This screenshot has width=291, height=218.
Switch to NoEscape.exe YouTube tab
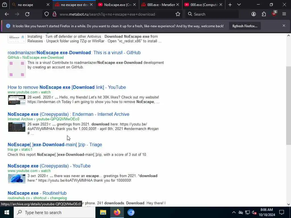[x=118, y=5]
